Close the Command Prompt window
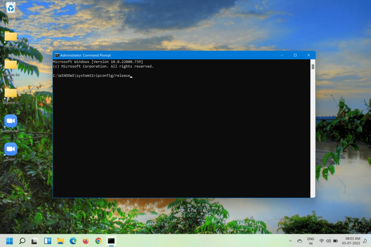The image size is (371, 247). pyautogui.click(x=309, y=55)
